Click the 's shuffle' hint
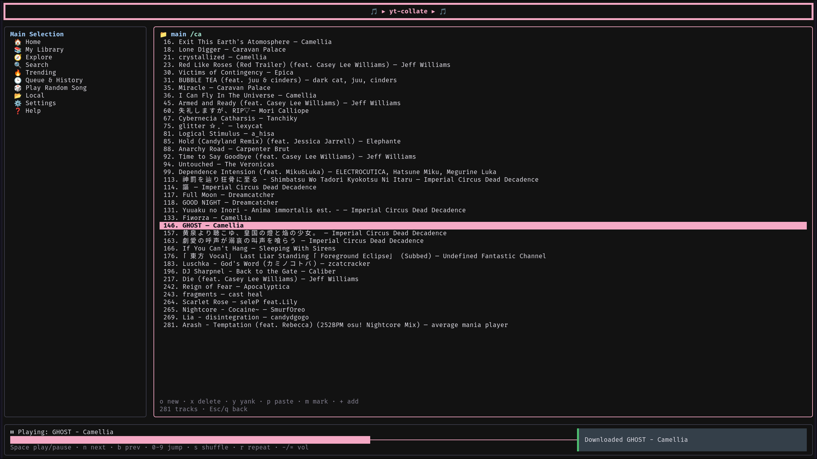Viewport: 817px width, 459px height. pos(211,448)
